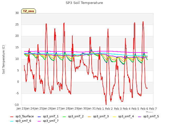Screen dimensions: 169x126
Task: Click cyan sp3_smT_6 legend color marker
Action: pos(12,121)
